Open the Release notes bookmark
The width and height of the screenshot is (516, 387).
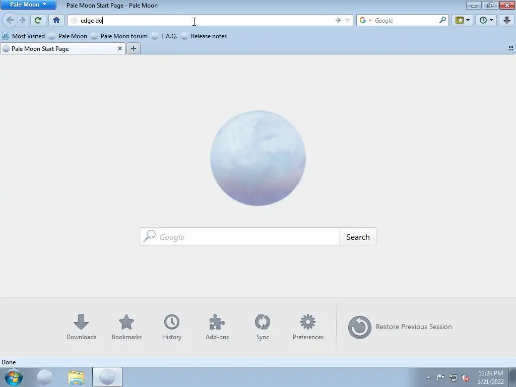(x=204, y=36)
